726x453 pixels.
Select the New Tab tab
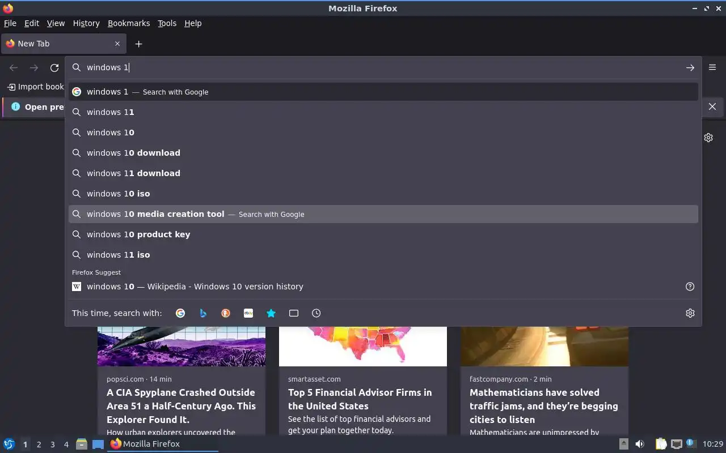pyautogui.click(x=64, y=44)
